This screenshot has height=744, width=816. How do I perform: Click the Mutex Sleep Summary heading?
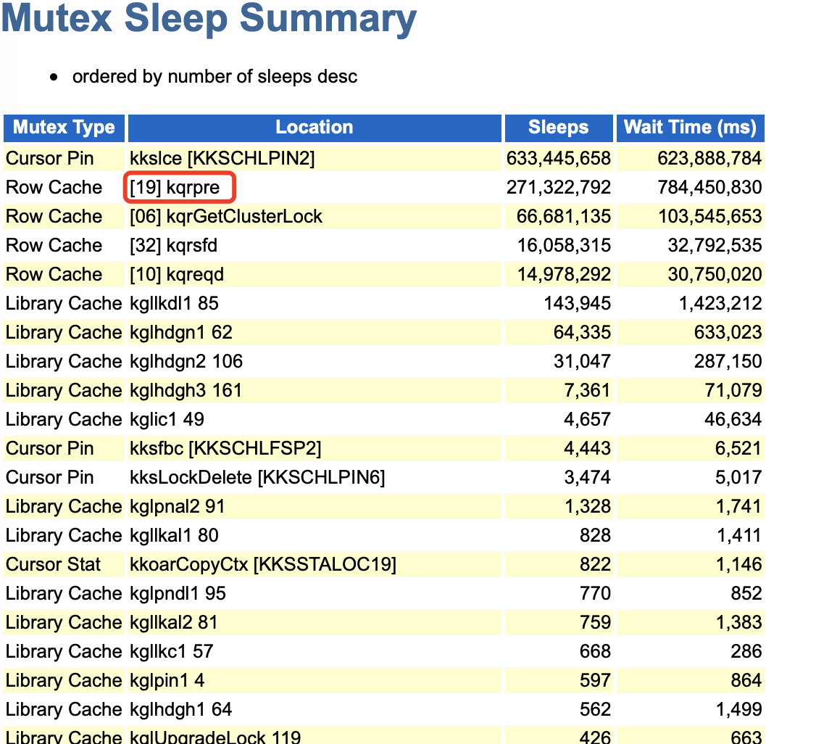click(x=209, y=19)
